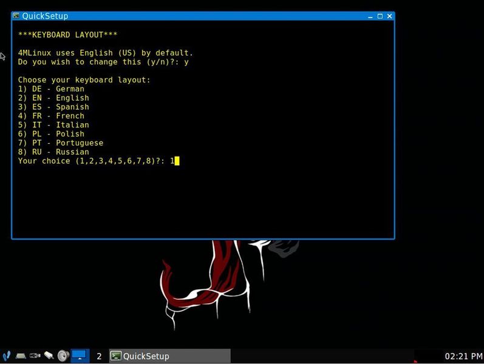
Task: Click the '7) PT - Portuguese' line
Action: [x=61, y=143]
